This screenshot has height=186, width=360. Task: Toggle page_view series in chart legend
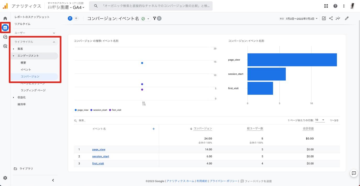(x=82, y=110)
